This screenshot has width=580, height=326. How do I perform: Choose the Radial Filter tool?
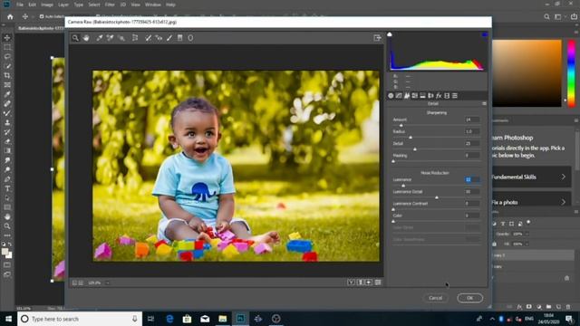pos(190,38)
